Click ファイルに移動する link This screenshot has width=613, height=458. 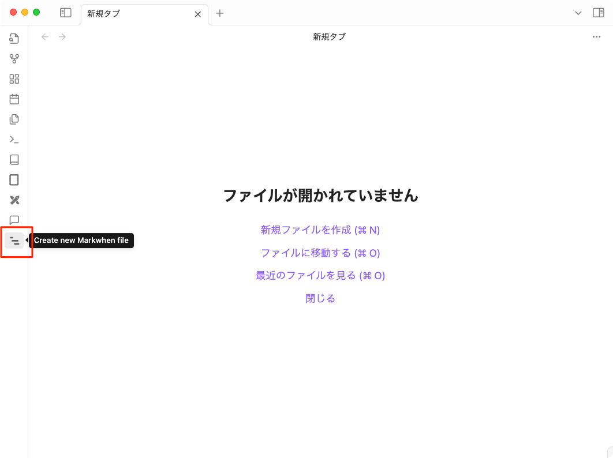coord(320,253)
